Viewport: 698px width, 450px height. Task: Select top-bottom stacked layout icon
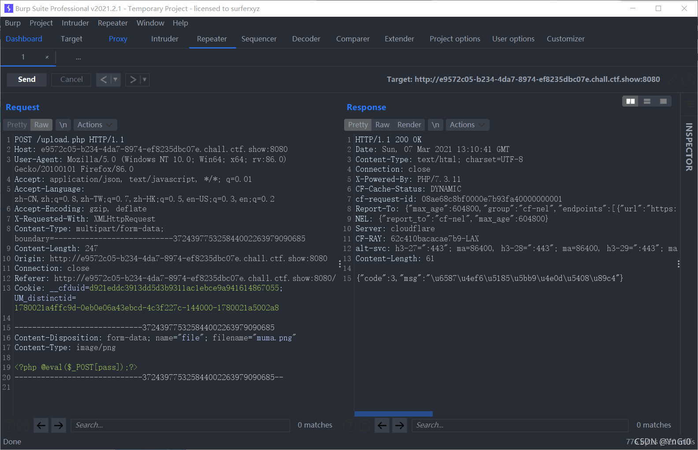(x=647, y=101)
